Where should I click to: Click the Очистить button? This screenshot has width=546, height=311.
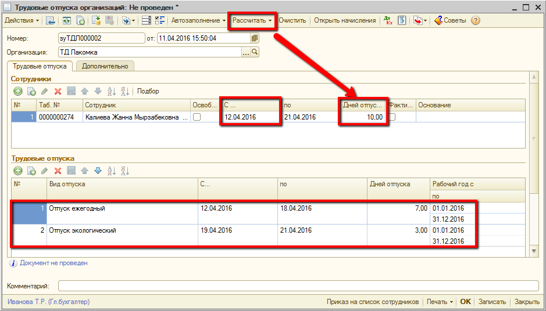click(x=292, y=20)
